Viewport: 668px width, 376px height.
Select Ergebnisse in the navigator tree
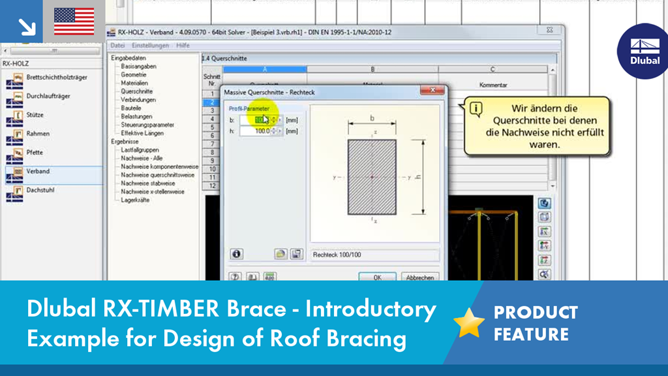[125, 142]
